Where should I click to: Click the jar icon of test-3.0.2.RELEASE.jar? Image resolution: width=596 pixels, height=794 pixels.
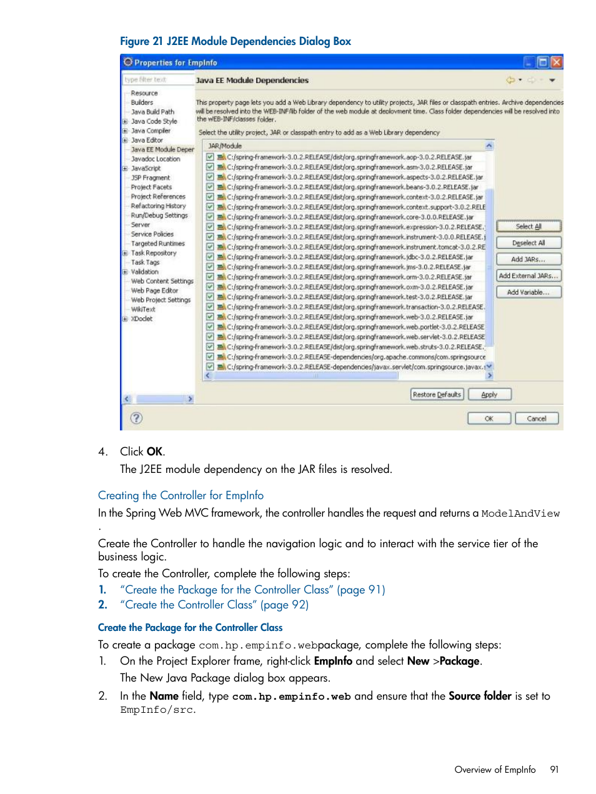point(221,297)
